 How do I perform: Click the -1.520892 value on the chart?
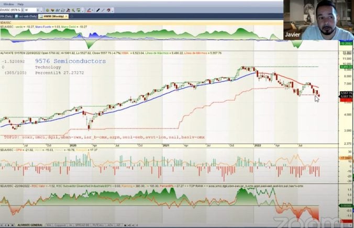[x=13, y=61]
